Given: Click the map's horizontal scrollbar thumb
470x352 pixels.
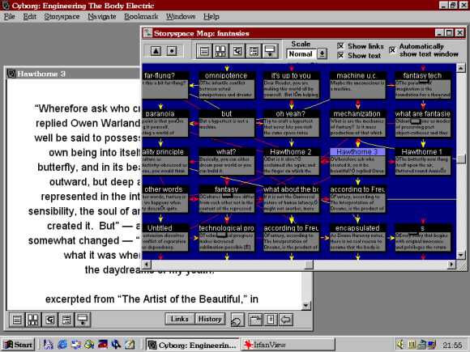Looking at the screenshot, I should 309,265.
